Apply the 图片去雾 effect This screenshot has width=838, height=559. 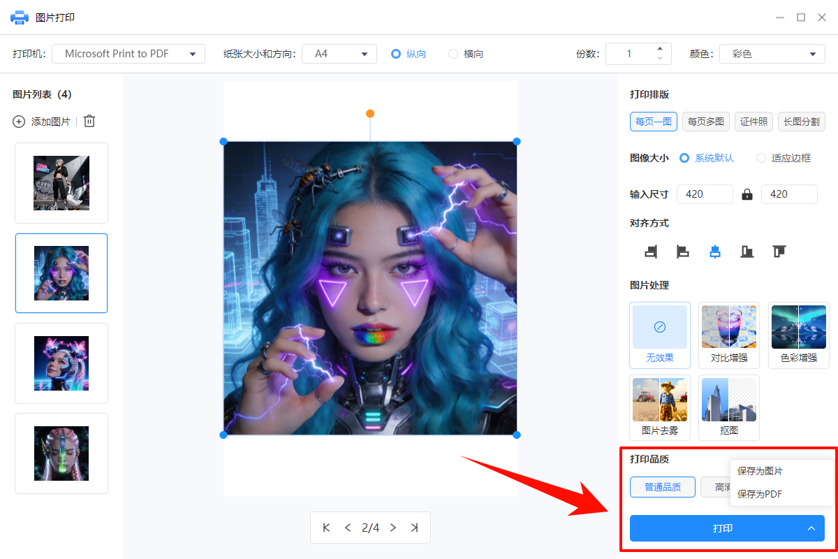[x=659, y=407]
